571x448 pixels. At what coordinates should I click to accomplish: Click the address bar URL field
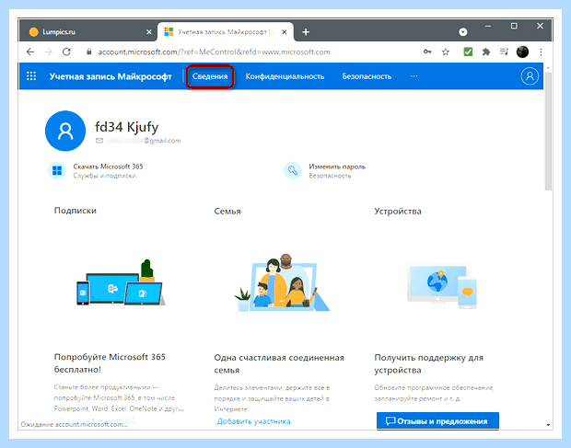(214, 52)
